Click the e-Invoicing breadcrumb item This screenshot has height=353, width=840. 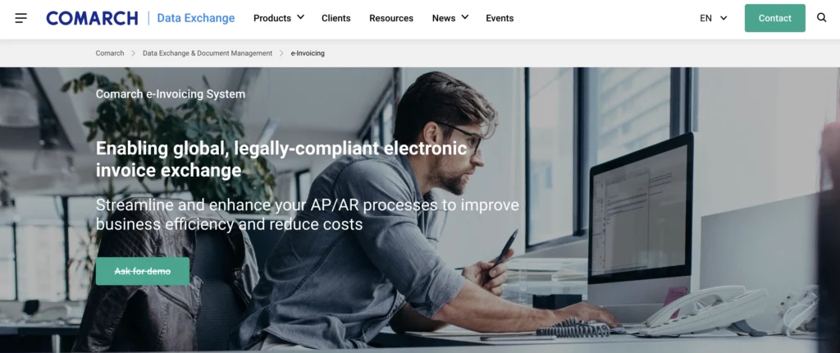click(x=308, y=53)
